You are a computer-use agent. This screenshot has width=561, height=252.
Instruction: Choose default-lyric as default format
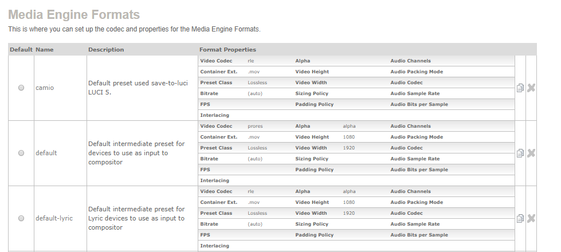pyautogui.click(x=21, y=219)
